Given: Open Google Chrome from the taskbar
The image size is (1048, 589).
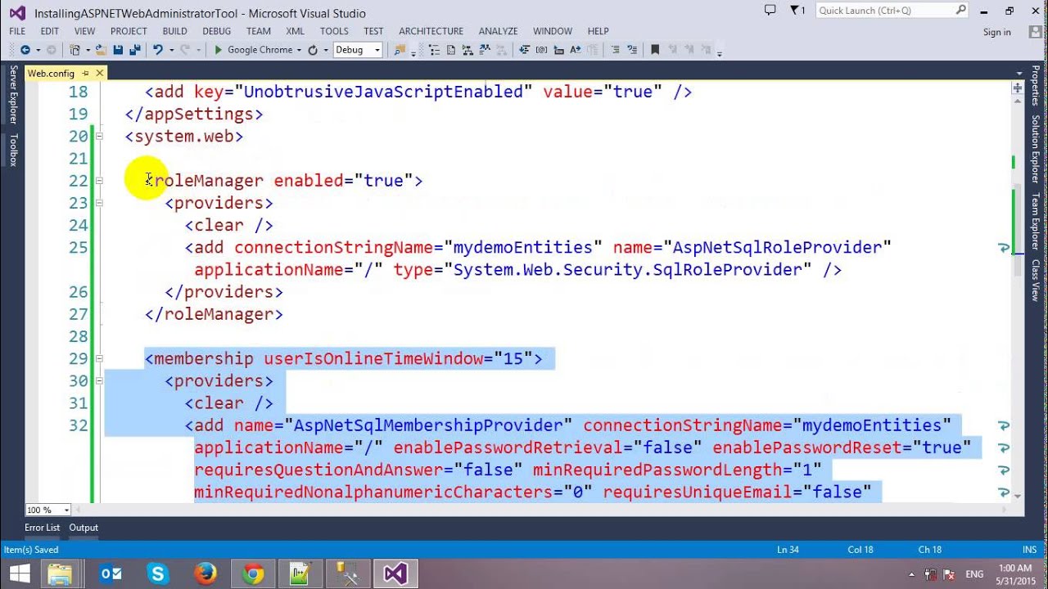Looking at the screenshot, I should [x=253, y=574].
